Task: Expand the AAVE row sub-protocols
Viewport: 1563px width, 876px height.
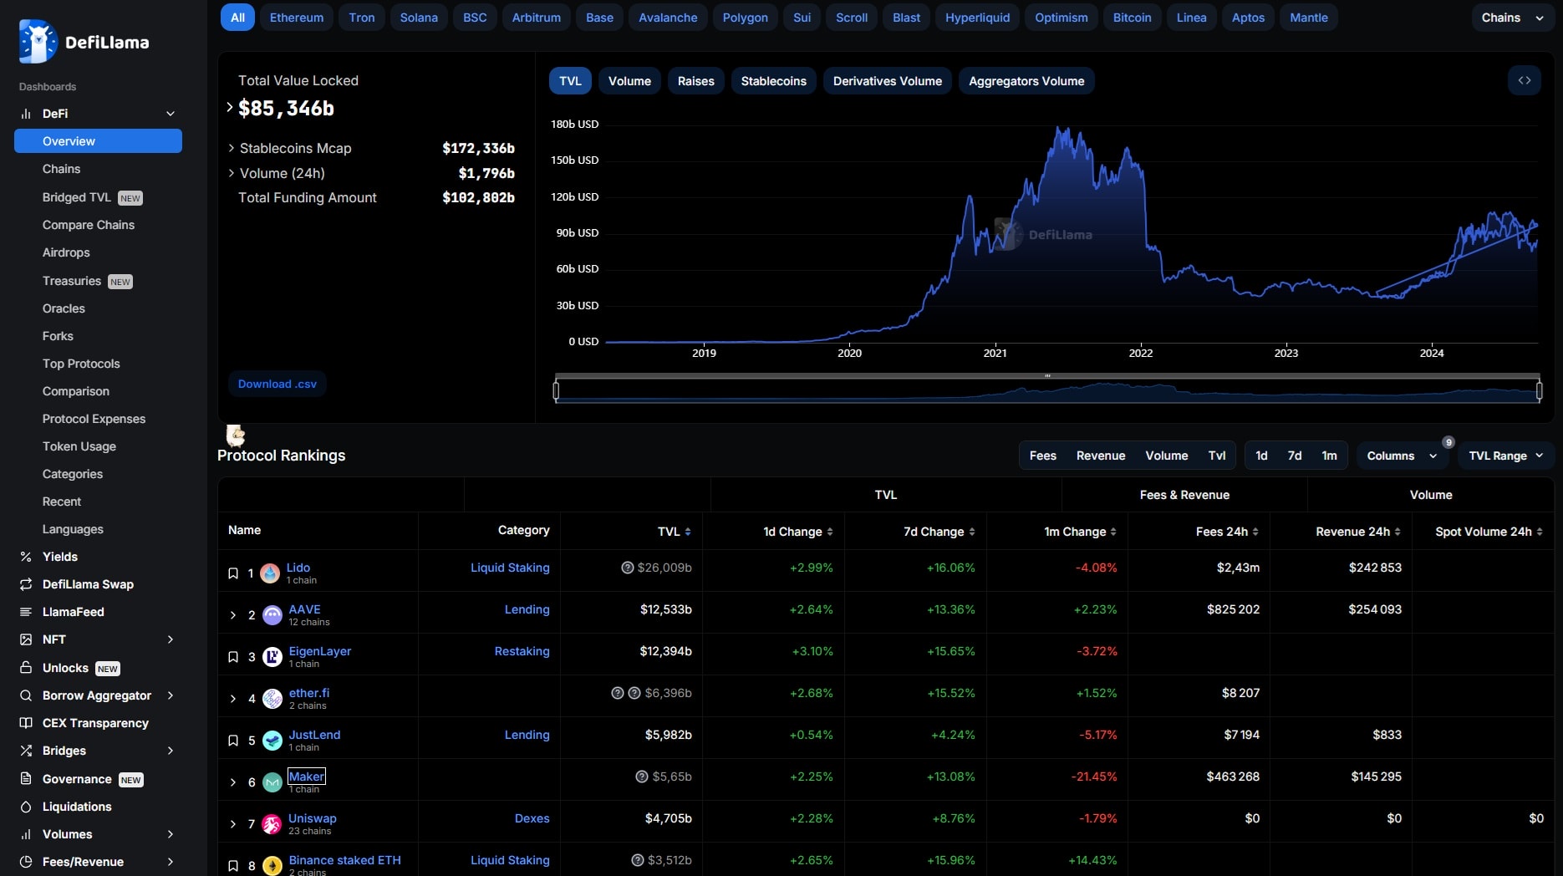Action: click(x=233, y=615)
